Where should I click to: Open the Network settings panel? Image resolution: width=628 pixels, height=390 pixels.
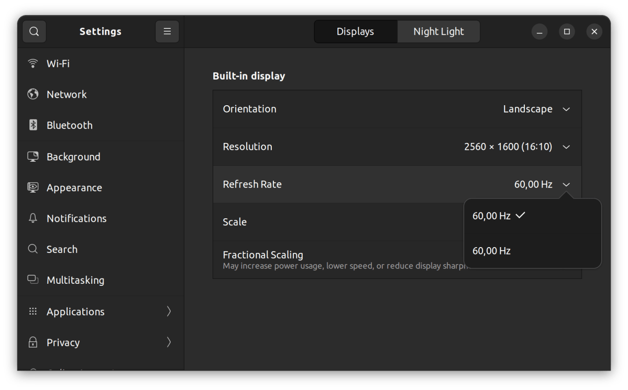click(x=101, y=94)
